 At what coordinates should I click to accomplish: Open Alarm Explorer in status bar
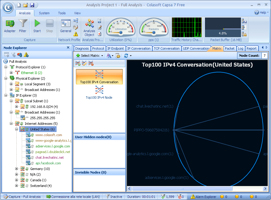[203, 197]
